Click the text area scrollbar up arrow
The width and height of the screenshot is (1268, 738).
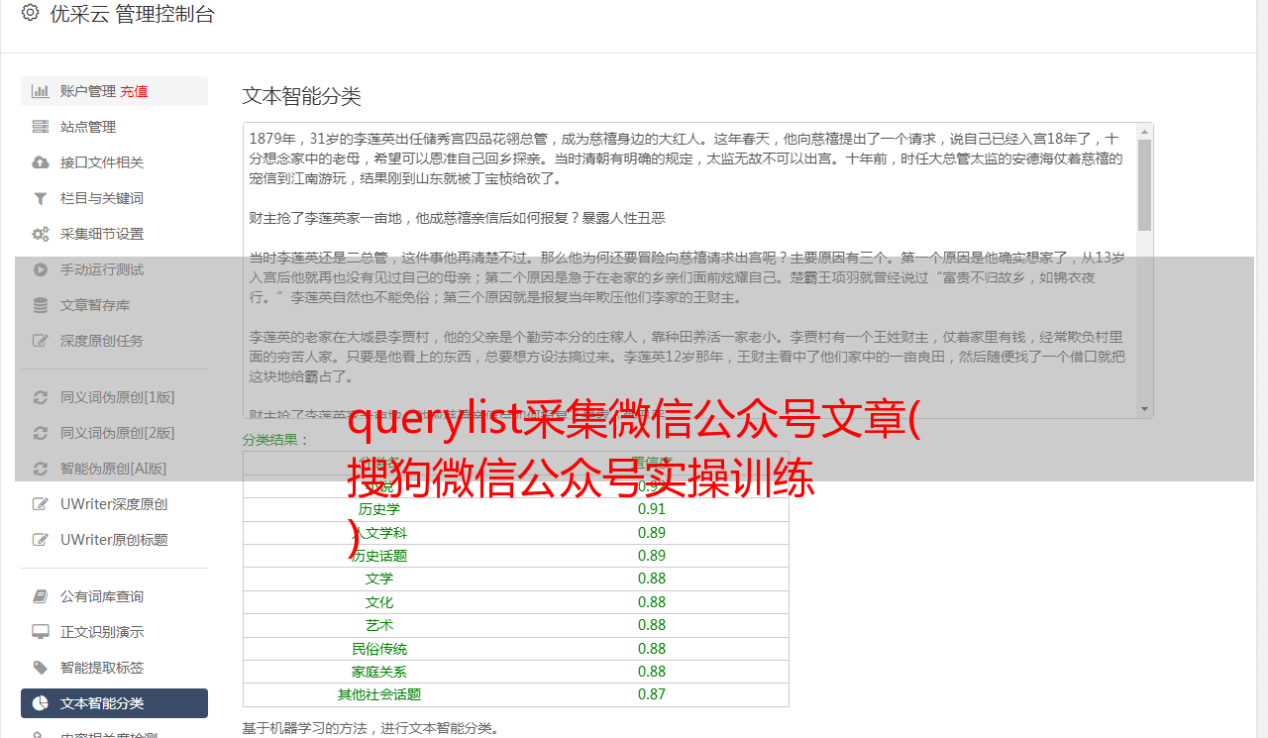pyautogui.click(x=1145, y=131)
